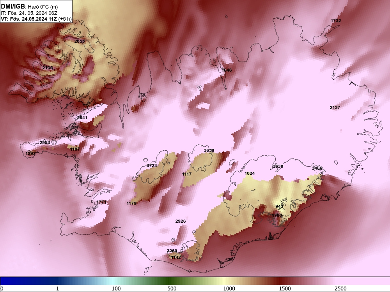The image size is (390, 292).
Task: Click the 1187 value label
Action: [75, 149]
